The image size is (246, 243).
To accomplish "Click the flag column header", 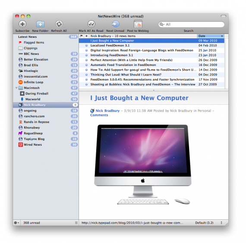I will click(81, 36).
